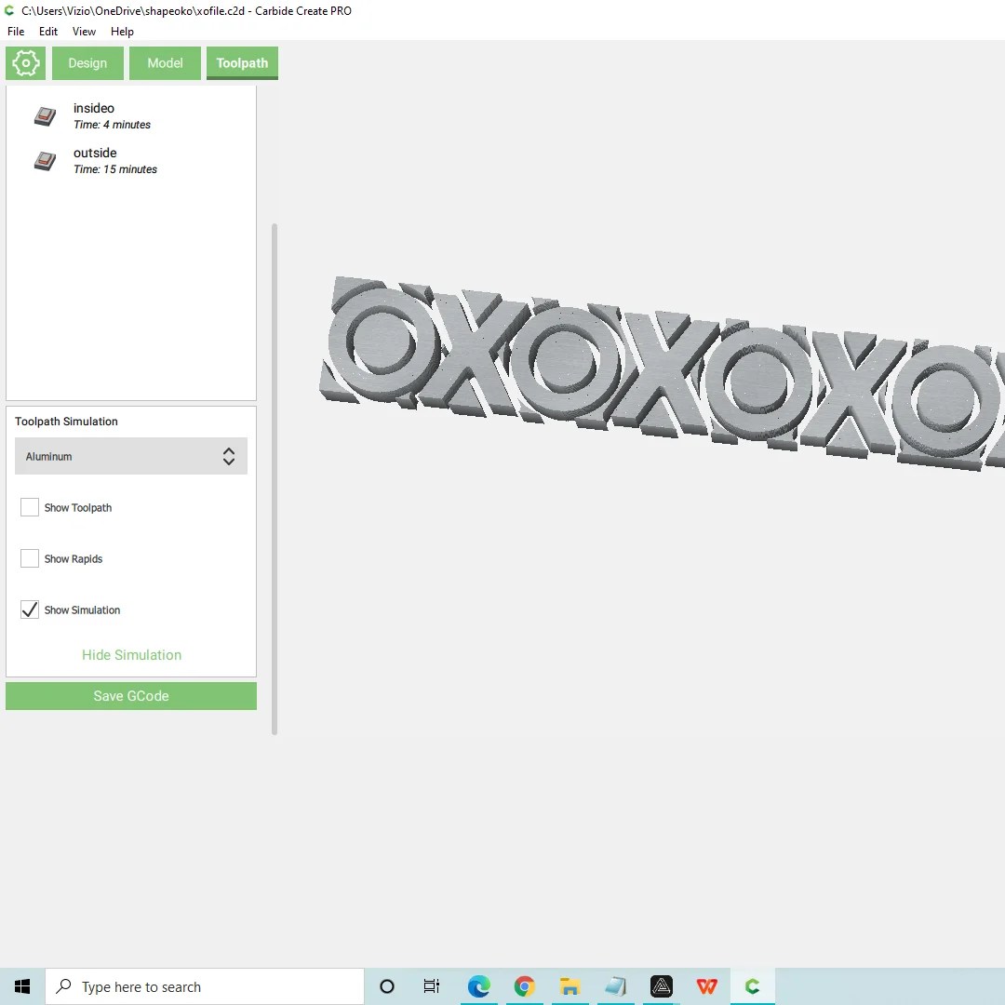Click the left panel vertical scrollbar
Viewport: 1005px width, 1005px height.
(x=275, y=479)
